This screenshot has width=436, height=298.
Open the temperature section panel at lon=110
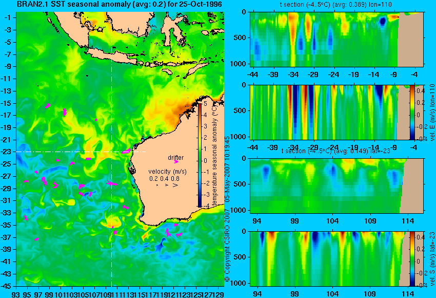pyautogui.click(x=336, y=39)
